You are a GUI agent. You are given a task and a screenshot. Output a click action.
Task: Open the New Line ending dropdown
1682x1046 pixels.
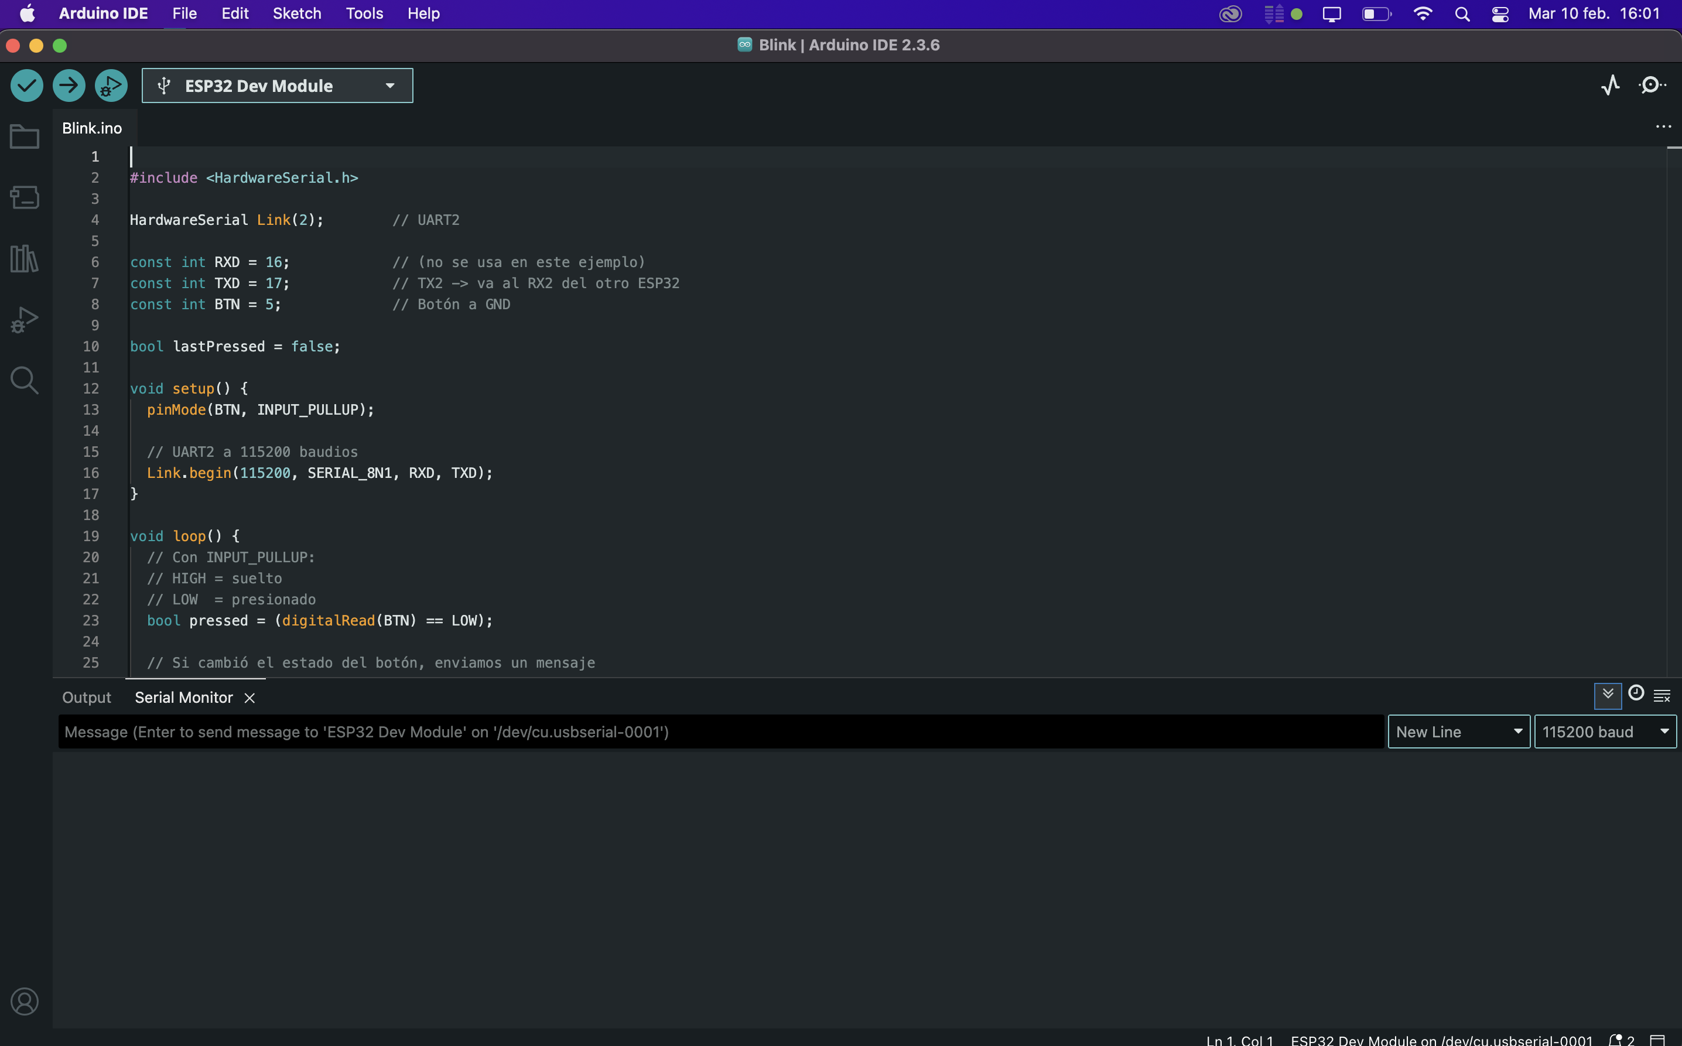(x=1459, y=732)
